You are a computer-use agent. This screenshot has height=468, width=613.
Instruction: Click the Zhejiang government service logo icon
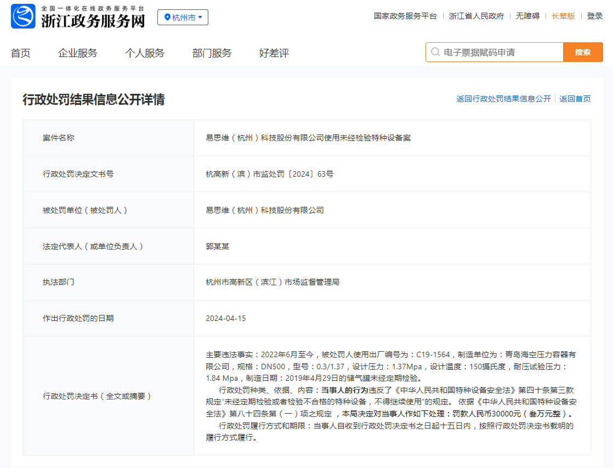[23, 16]
